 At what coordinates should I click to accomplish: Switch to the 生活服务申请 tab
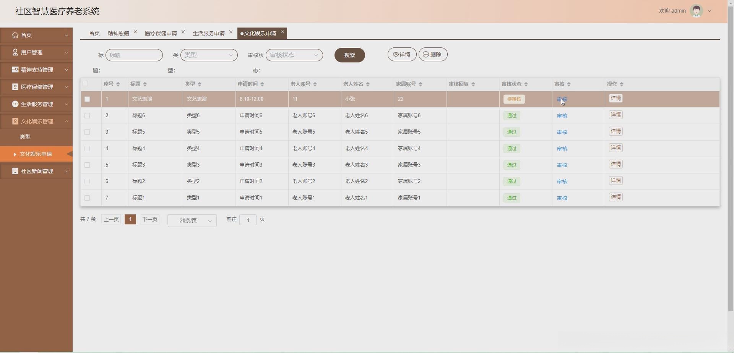(x=209, y=33)
